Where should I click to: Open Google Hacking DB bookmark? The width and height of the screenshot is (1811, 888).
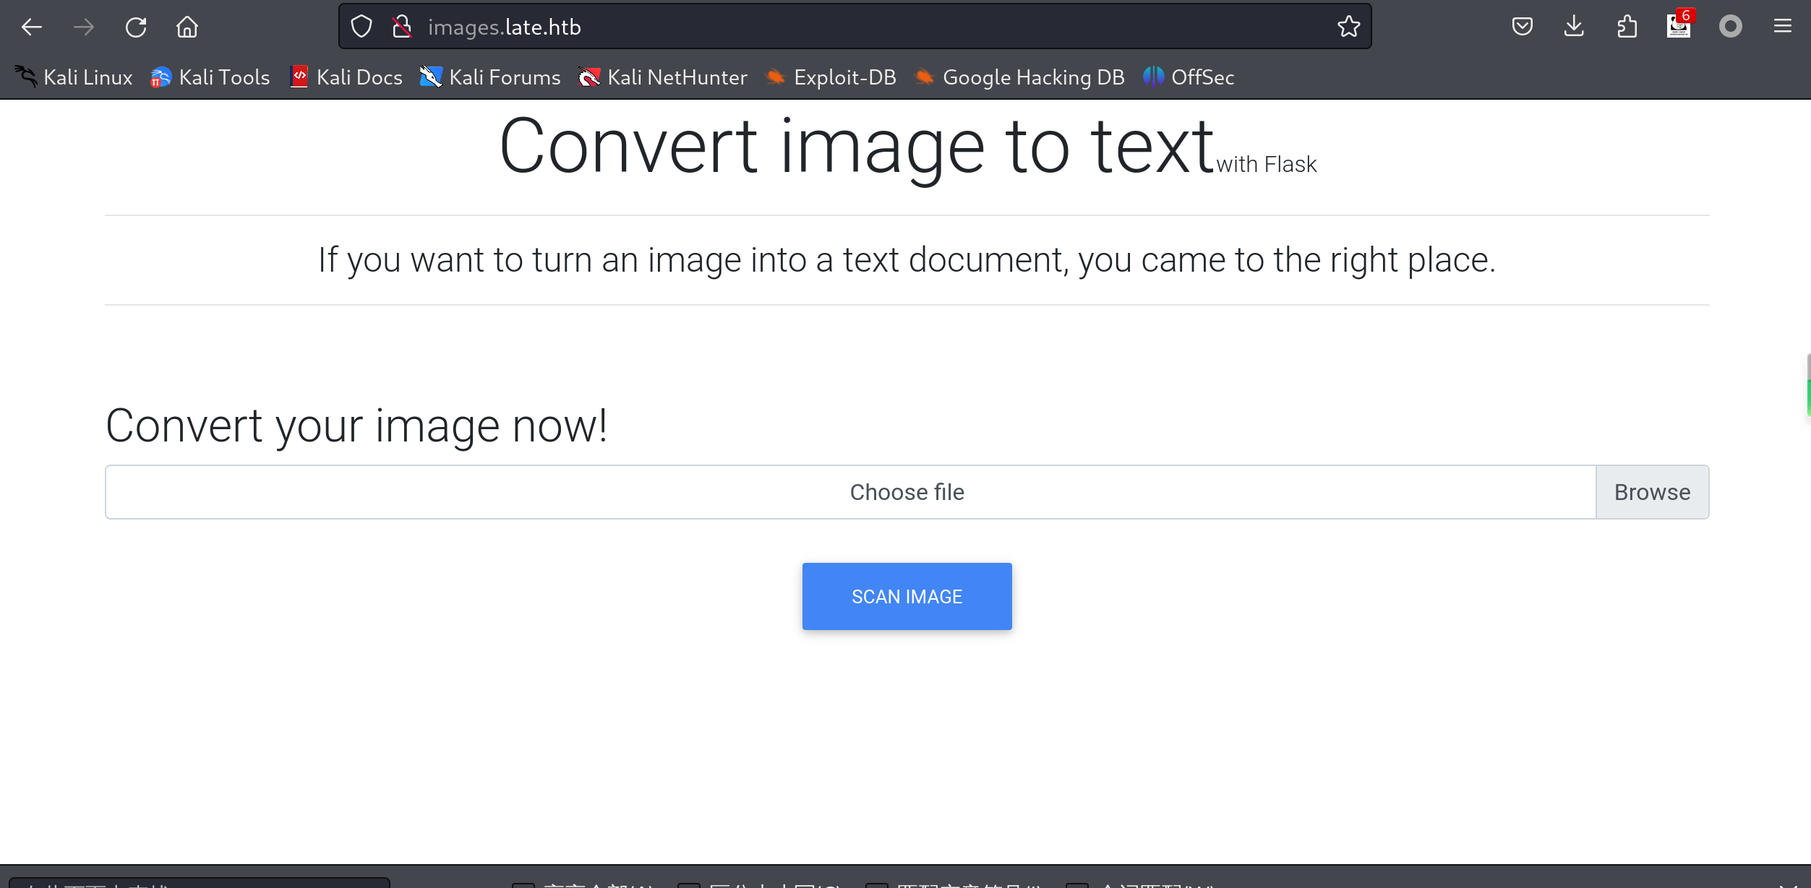pyautogui.click(x=1019, y=77)
